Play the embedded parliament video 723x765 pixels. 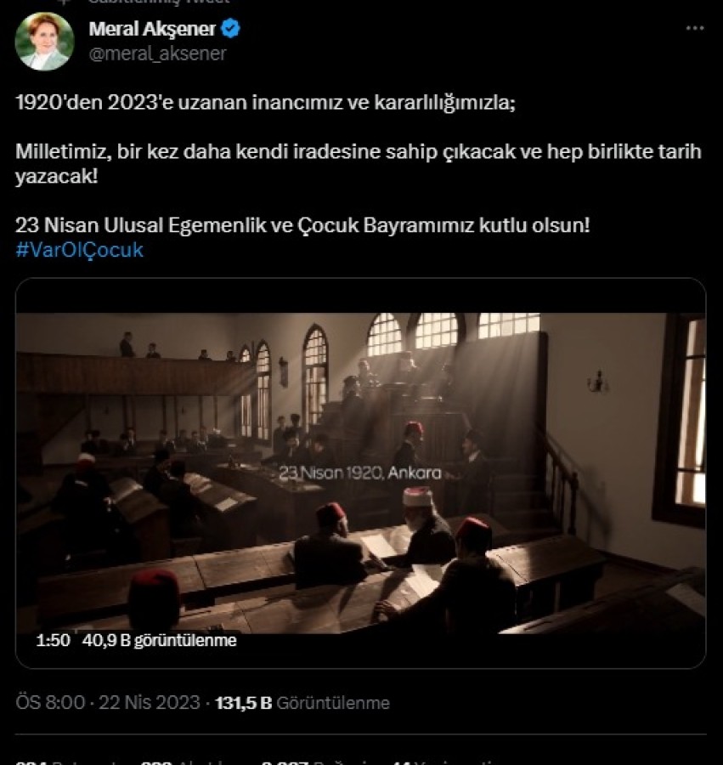point(360,473)
